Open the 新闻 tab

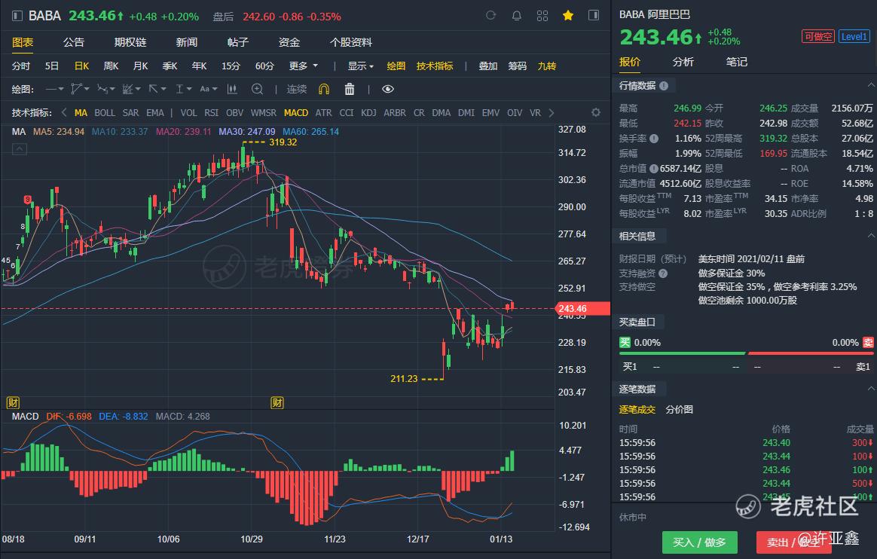[186, 42]
